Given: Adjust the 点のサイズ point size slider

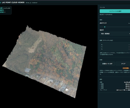Looking at the screenshot, I should (105, 27).
